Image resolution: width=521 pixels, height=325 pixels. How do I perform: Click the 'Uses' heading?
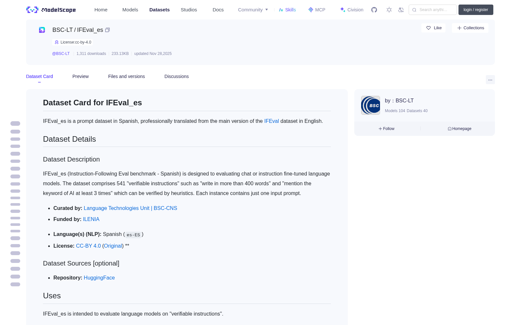click(52, 296)
